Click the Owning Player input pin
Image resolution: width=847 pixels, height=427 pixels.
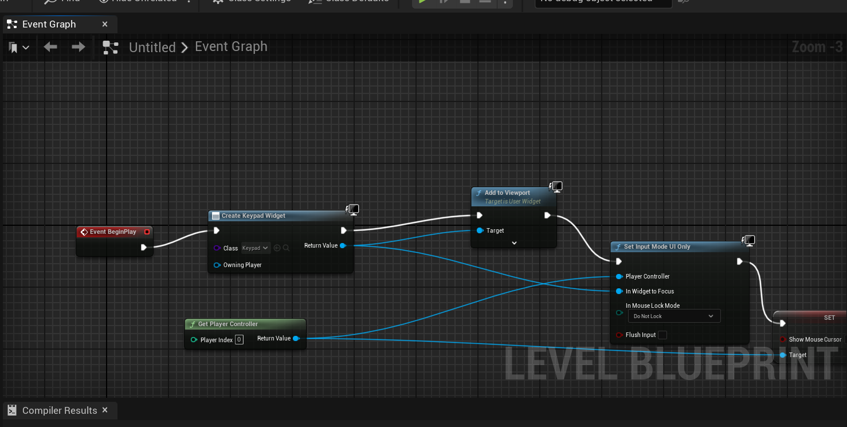[217, 265]
